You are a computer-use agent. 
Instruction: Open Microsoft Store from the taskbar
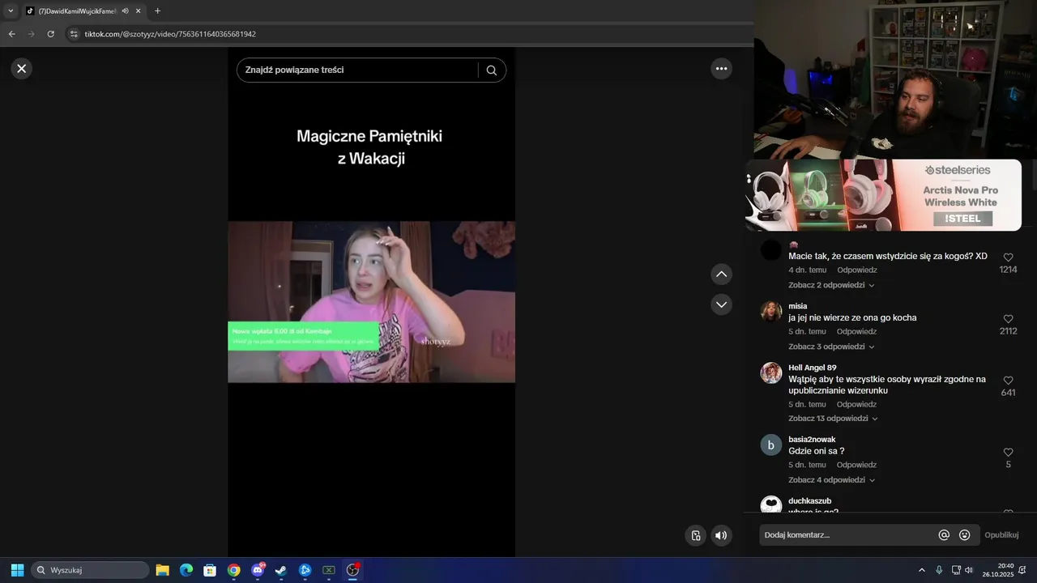(210, 570)
